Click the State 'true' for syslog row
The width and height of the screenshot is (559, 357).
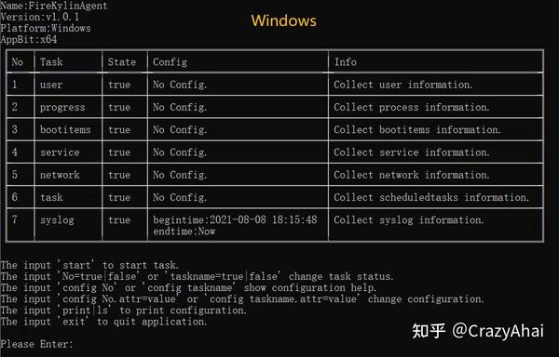click(119, 220)
